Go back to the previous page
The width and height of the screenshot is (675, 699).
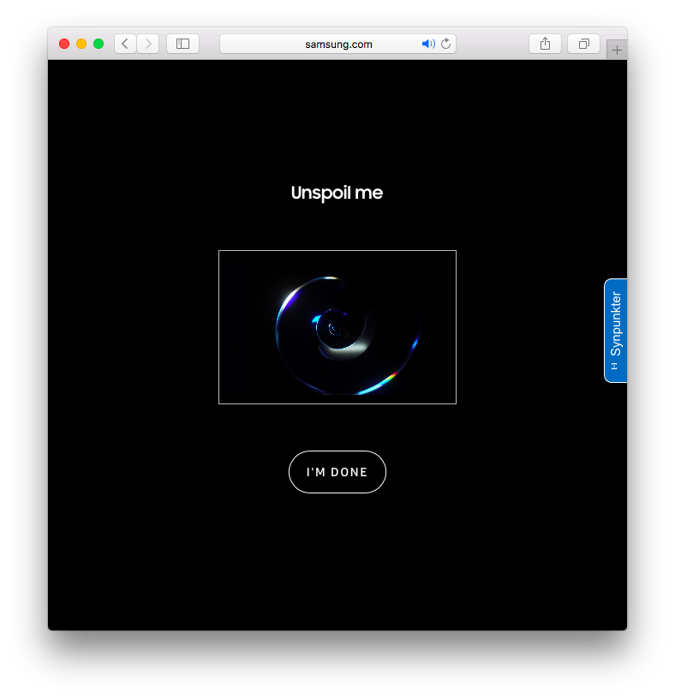[x=126, y=44]
